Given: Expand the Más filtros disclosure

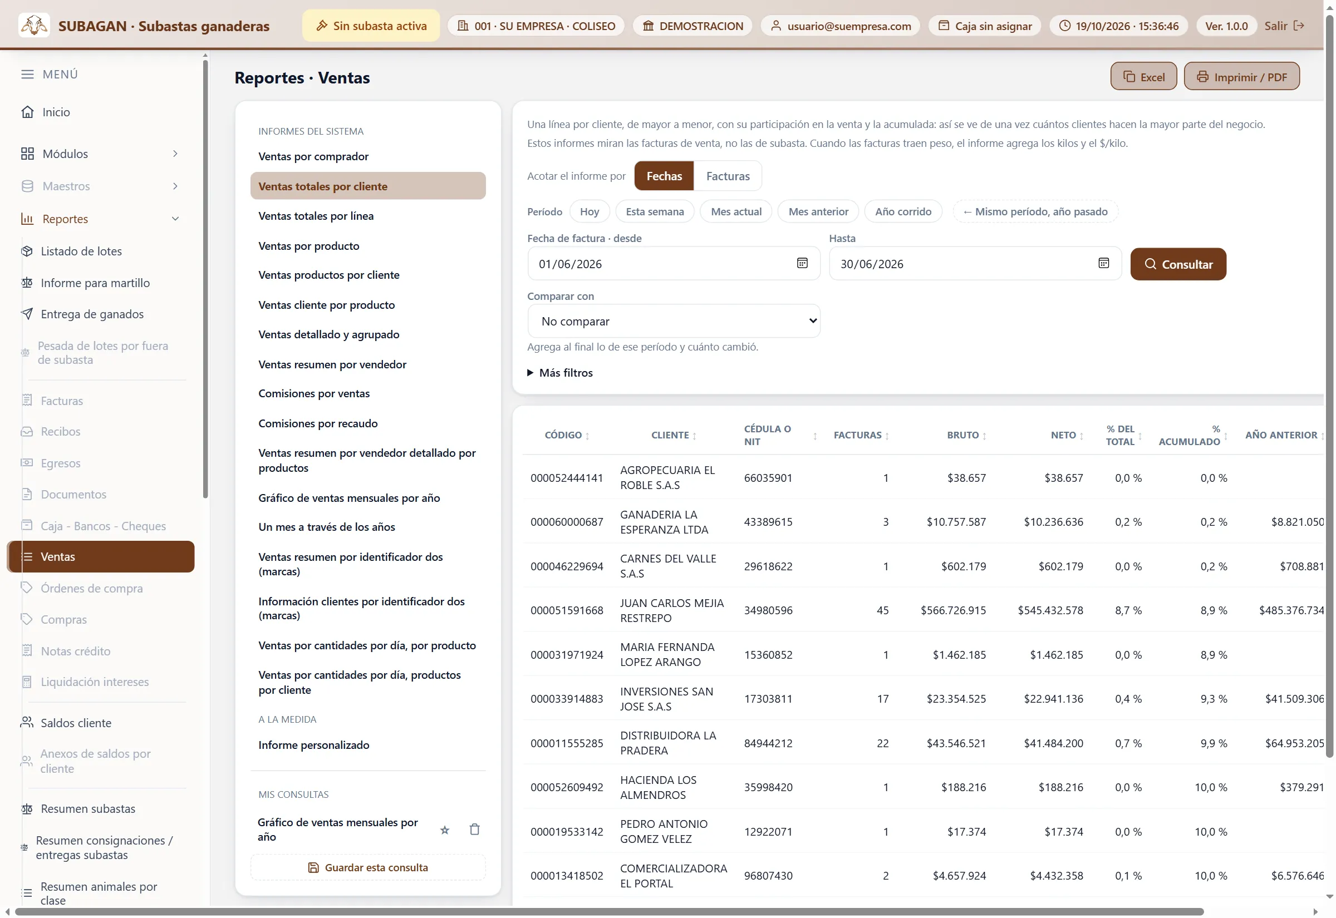Looking at the screenshot, I should tap(560, 373).
